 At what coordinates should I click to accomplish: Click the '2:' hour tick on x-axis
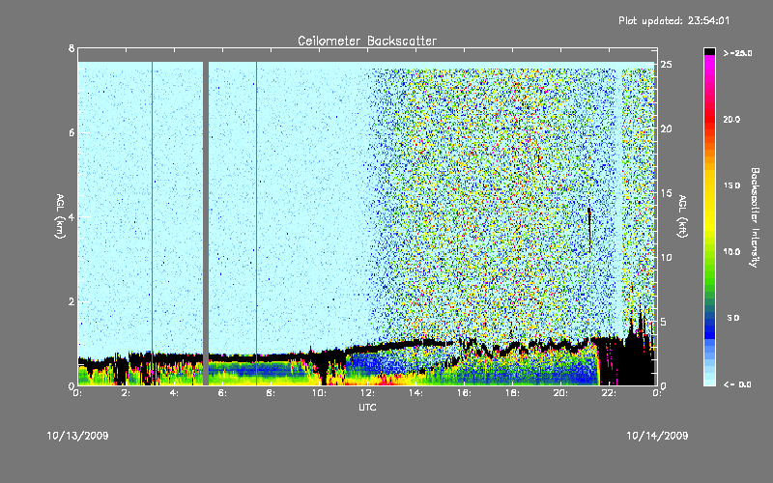127,393
